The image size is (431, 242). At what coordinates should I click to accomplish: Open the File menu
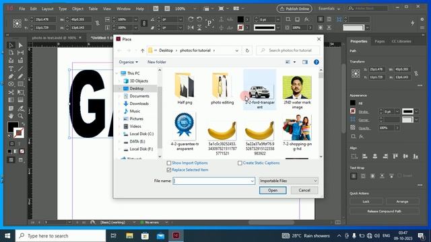(x=22, y=9)
